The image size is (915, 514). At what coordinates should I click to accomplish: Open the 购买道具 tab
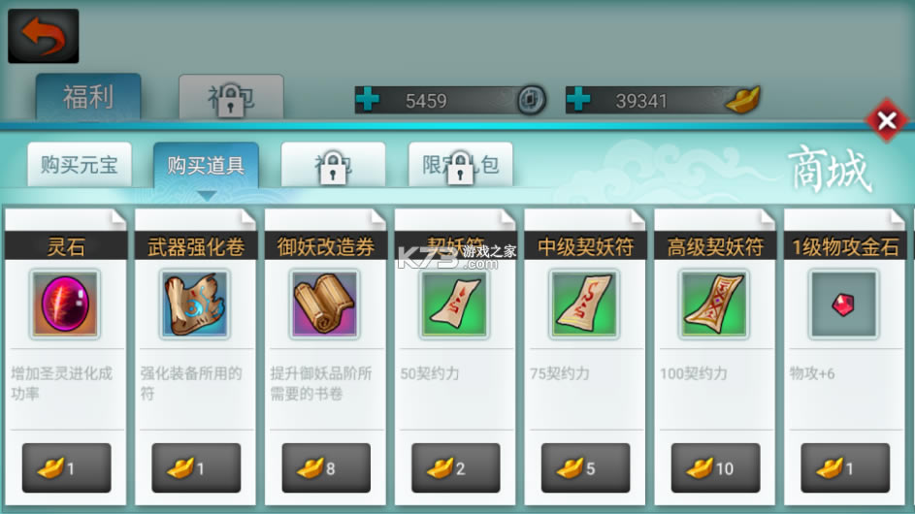[206, 165]
